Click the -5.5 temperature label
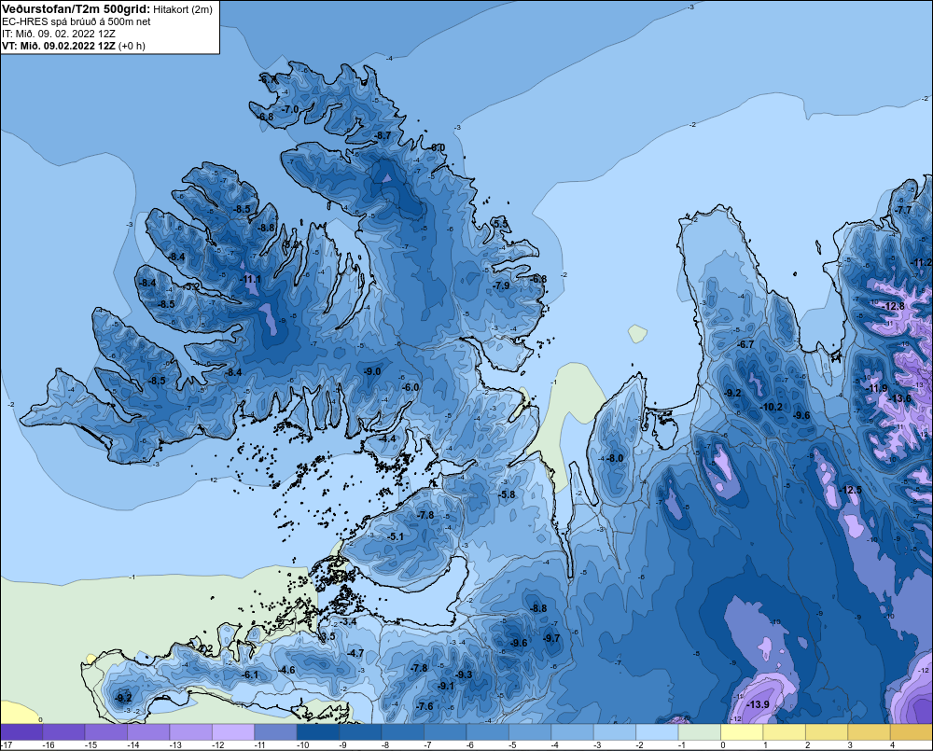Image resolution: width=933 pixels, height=751 pixels. pos(500,224)
